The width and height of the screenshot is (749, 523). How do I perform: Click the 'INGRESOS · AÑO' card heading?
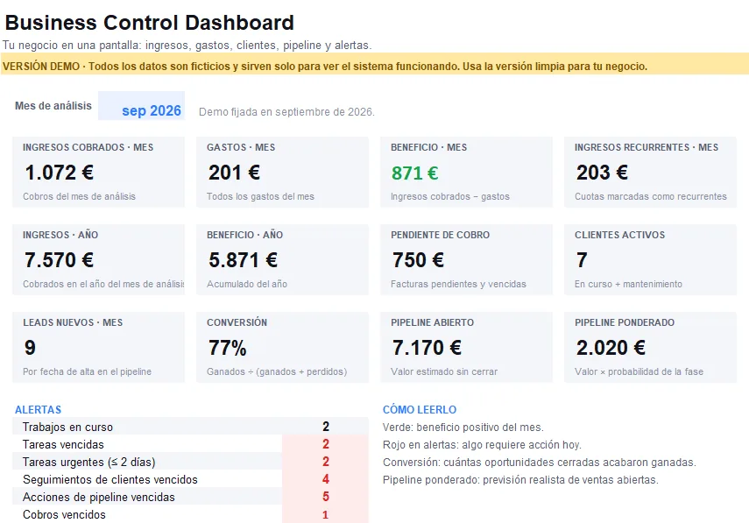click(x=60, y=235)
